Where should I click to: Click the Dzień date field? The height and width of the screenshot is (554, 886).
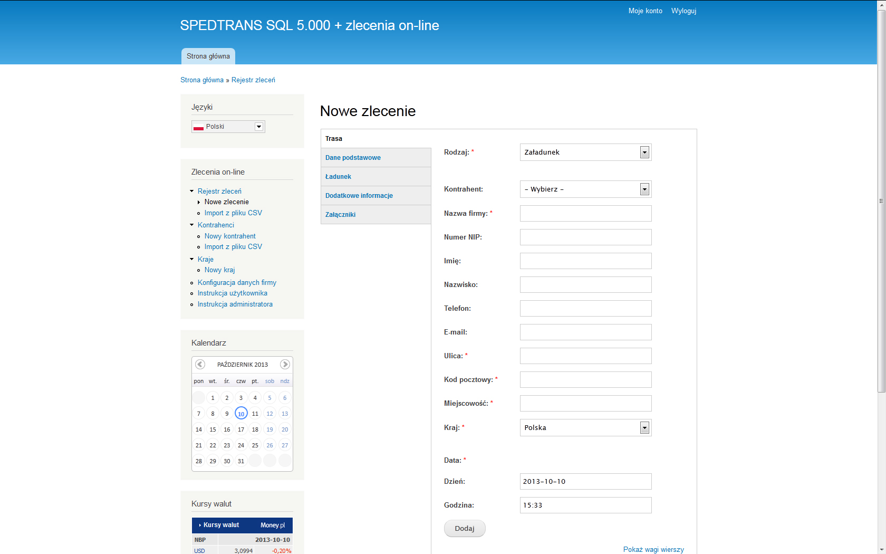pos(586,481)
